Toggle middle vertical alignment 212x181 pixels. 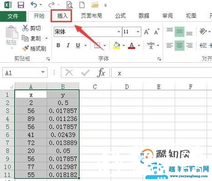[x=179, y=32]
